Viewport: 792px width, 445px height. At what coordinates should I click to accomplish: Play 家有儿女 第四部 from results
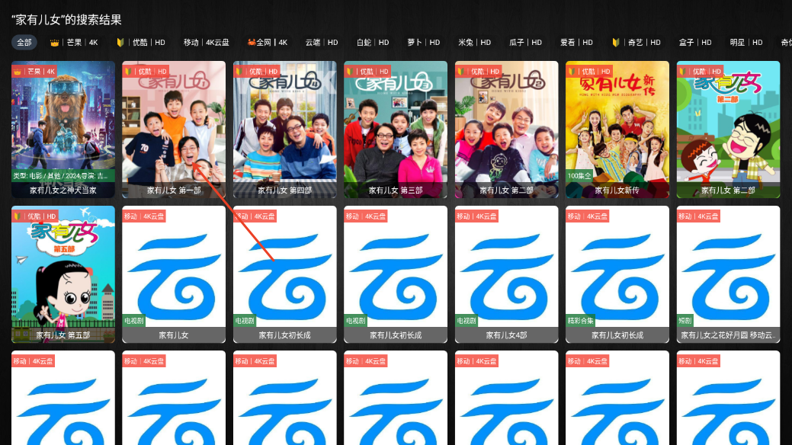[284, 129]
